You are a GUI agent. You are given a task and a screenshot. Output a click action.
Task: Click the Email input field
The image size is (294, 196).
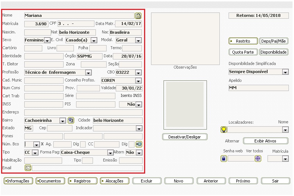pos(87,168)
